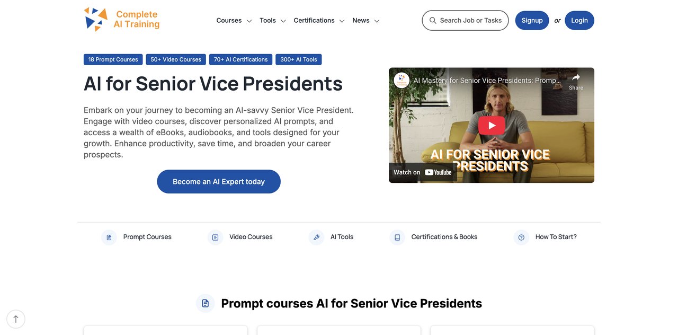Click the magnifier icon in search box
This screenshot has width=678, height=335.
tap(433, 21)
